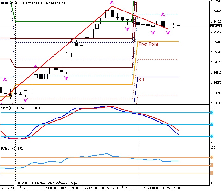The image size is (222, 191).
Task: Click the MetaQuotes Software Corp. copyright text
Action: tap(47, 183)
